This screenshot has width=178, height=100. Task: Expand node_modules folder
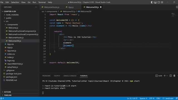(12, 15)
